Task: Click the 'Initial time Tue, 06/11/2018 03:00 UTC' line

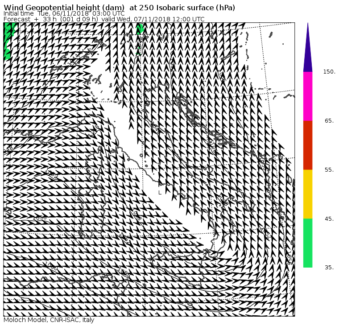Action: tap(64, 13)
